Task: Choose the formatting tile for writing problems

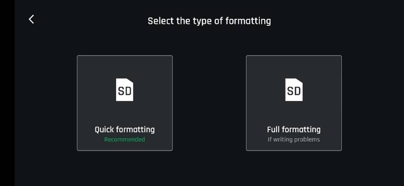Action: [294, 103]
